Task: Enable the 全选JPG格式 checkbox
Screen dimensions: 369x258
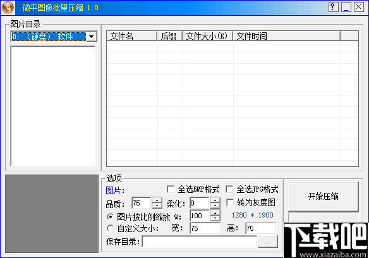Action: 229,189
